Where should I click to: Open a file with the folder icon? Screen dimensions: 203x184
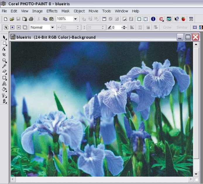[x=12, y=19]
